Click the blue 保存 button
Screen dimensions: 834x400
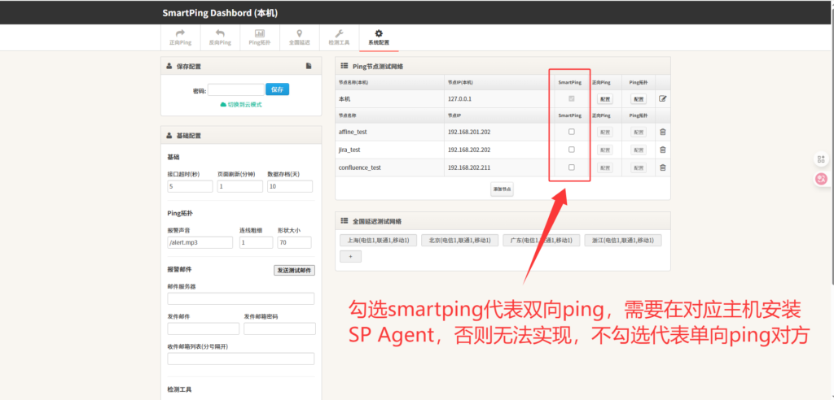pos(277,89)
